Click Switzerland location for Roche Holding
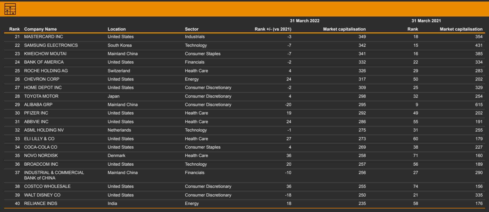489x212 pixels. [119, 71]
